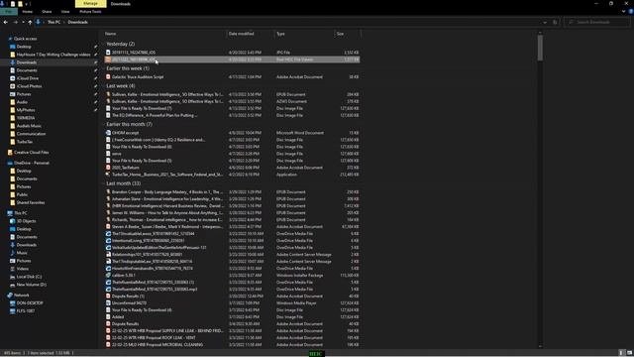Image resolution: width=634 pixels, height=357 pixels.
Task: Click the Word icon of OHOM excerpt file
Action: coord(108,133)
